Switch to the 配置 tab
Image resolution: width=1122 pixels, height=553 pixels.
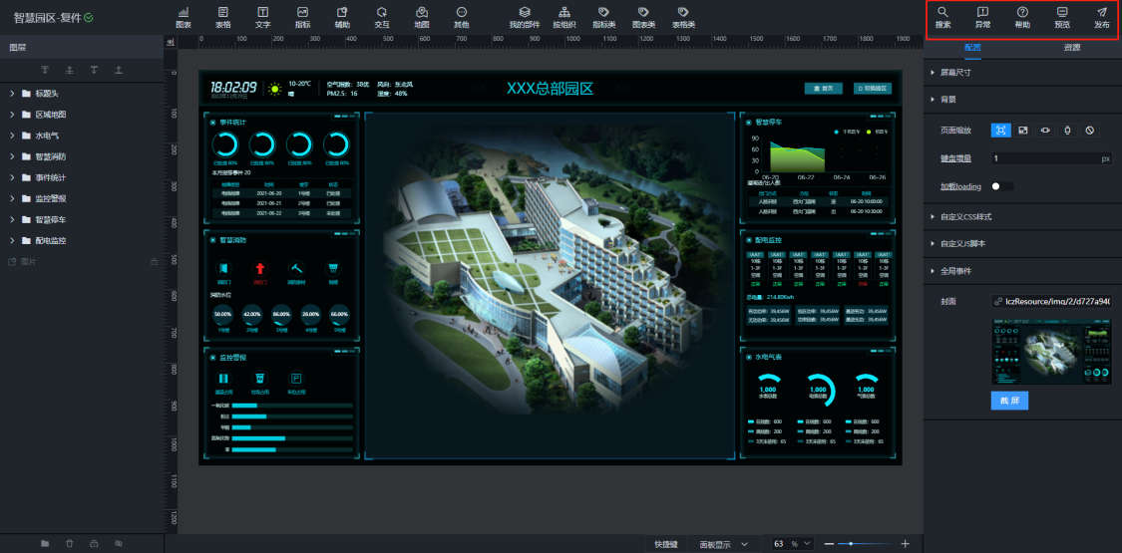pos(973,47)
